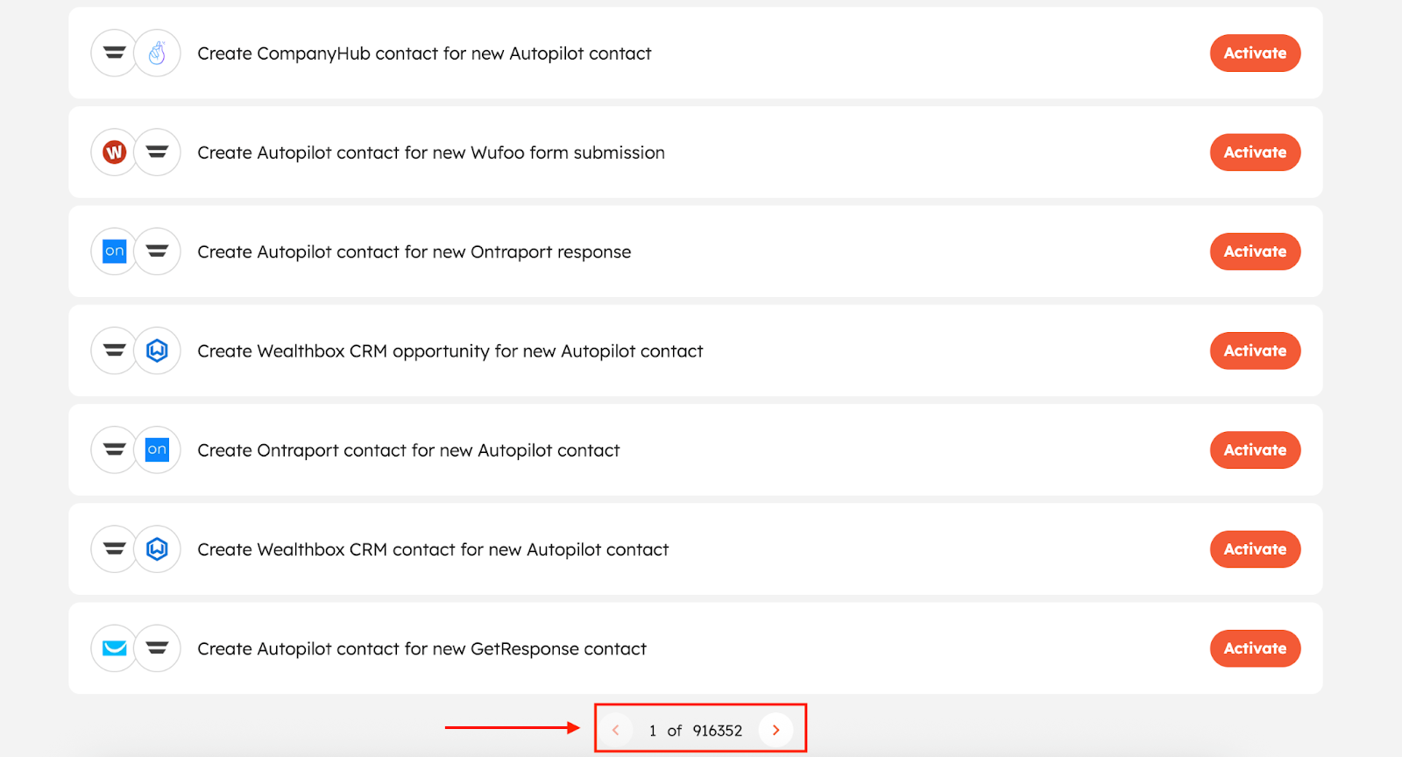
Task: Click the page number field showing 1
Action: [x=652, y=729]
